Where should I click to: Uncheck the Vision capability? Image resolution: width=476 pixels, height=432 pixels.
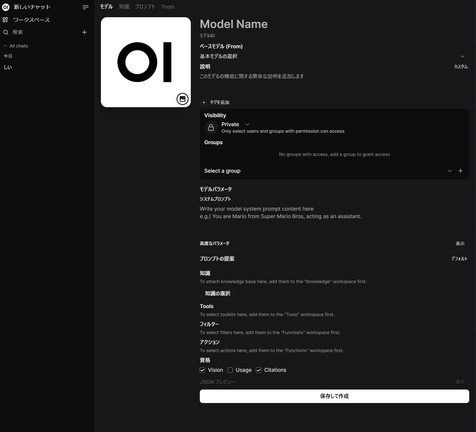point(202,370)
